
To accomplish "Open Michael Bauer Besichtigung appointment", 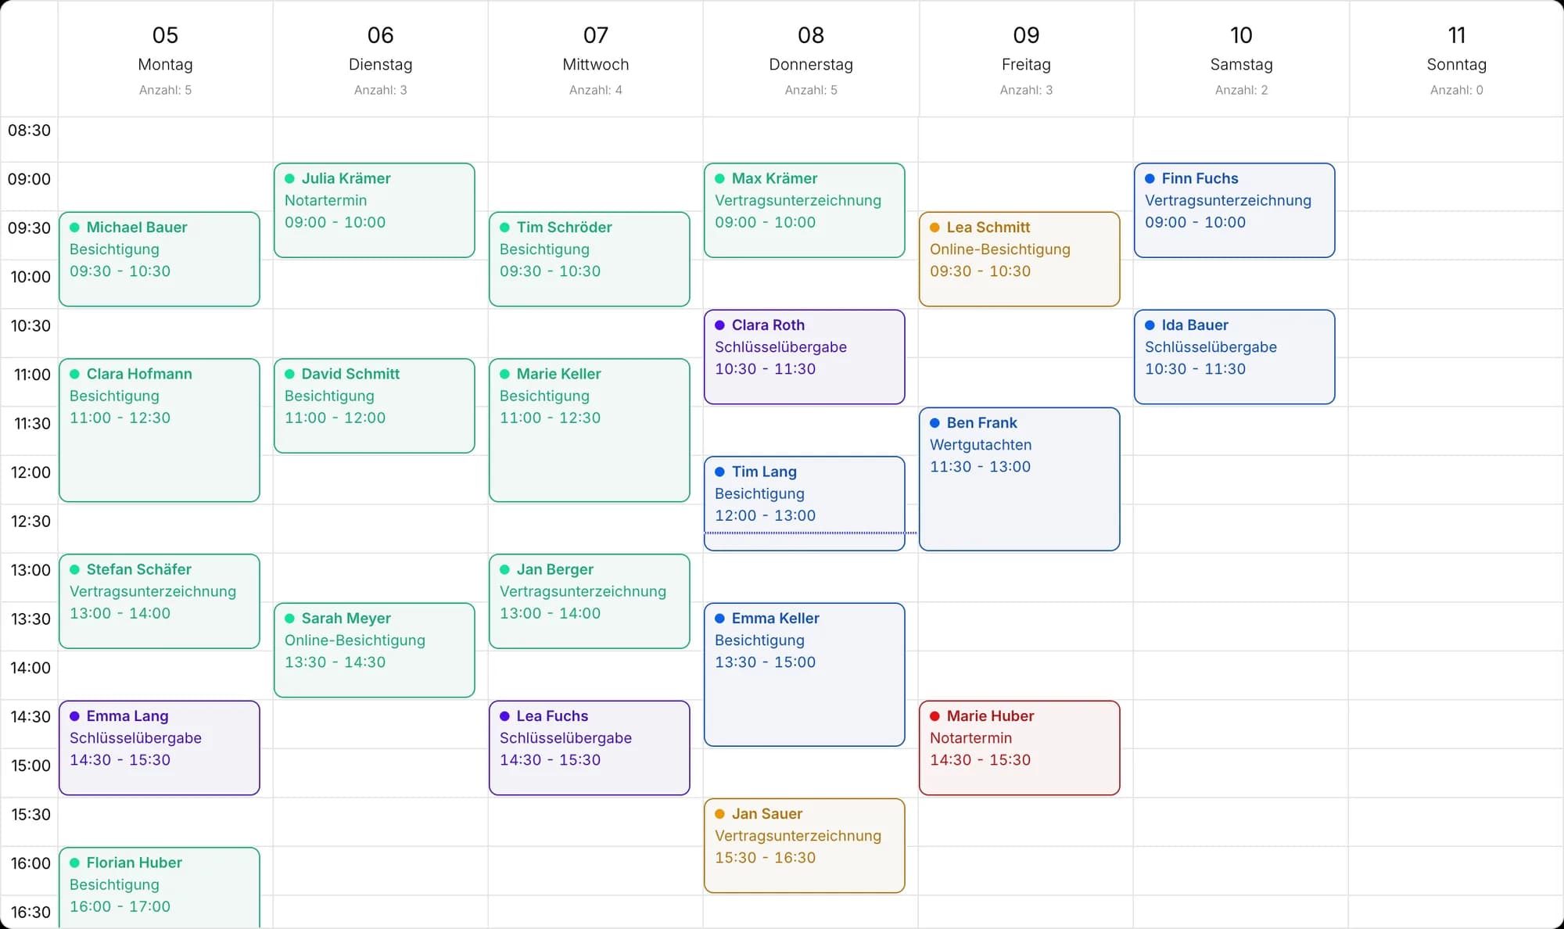I will (160, 259).
